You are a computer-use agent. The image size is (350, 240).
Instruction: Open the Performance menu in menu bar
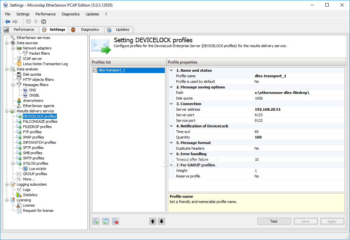(46, 14)
